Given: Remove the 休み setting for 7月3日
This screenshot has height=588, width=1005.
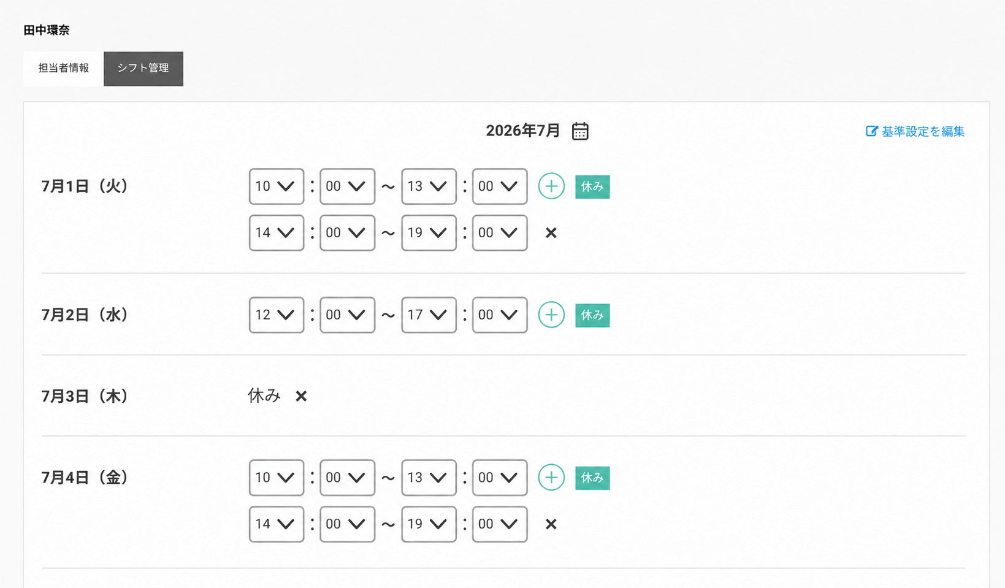Looking at the screenshot, I should pos(301,396).
